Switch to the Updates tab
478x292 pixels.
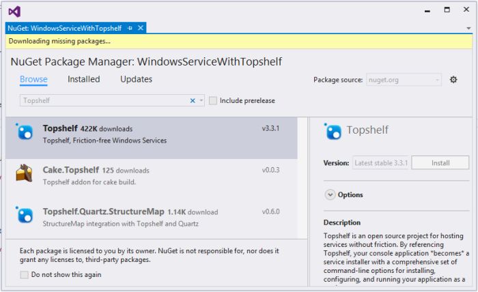[137, 79]
